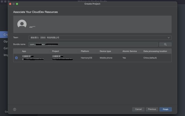The height and width of the screenshot is (116, 185).
Task: Click the Mobile phone cell
Action: [106, 58]
